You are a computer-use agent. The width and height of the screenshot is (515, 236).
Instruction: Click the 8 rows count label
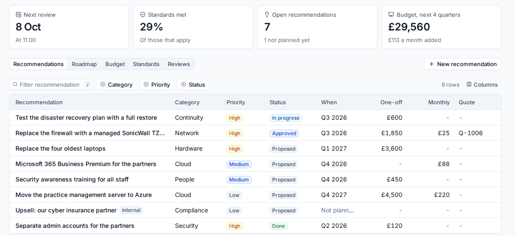coord(450,85)
